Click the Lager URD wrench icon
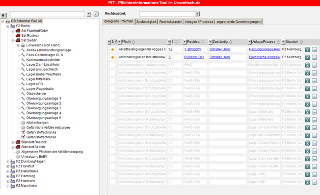This screenshot has height=195, width=320. click(23, 84)
